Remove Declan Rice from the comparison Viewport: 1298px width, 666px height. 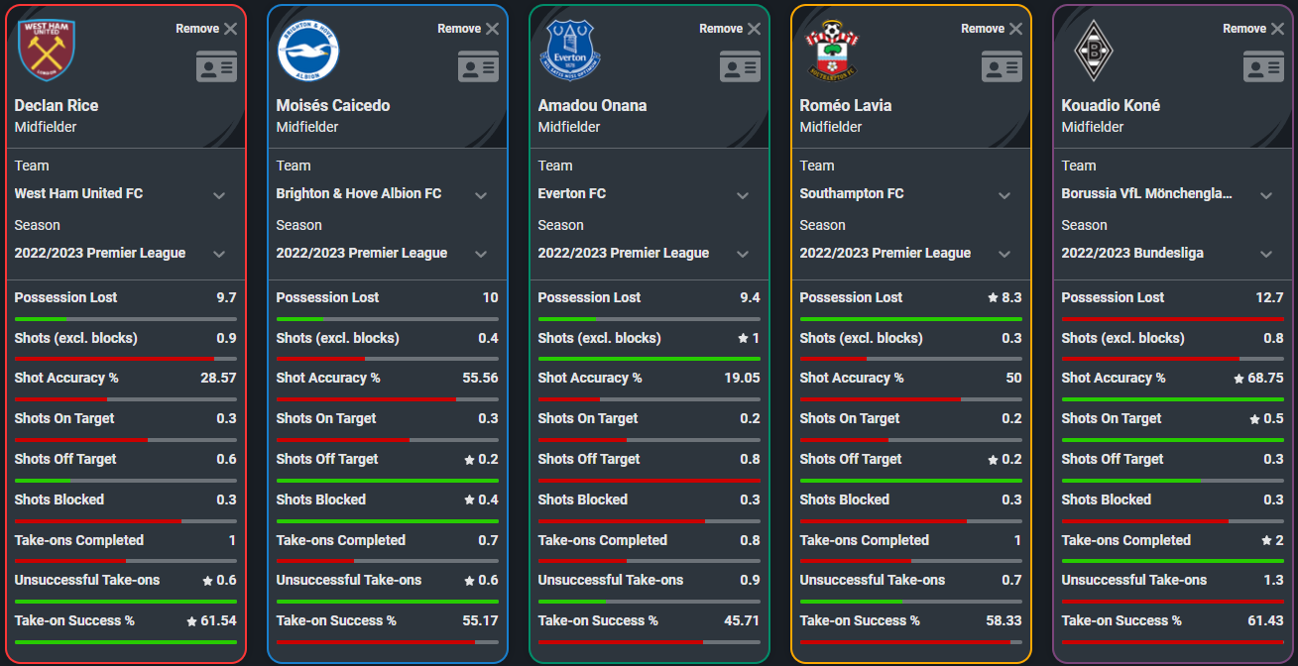click(x=206, y=29)
